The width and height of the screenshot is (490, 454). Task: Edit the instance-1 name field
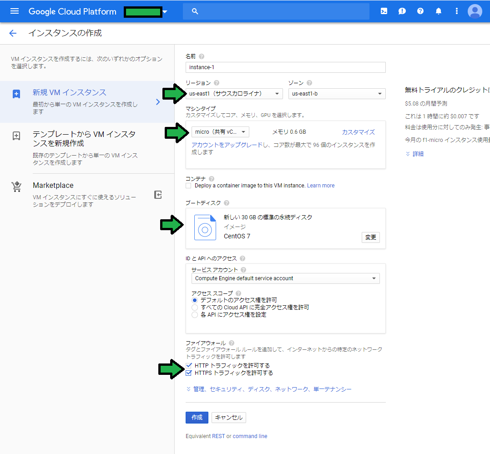click(x=285, y=67)
